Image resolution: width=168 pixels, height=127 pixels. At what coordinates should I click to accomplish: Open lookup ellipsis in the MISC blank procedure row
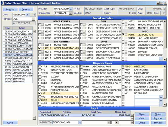[x=161, y=59]
